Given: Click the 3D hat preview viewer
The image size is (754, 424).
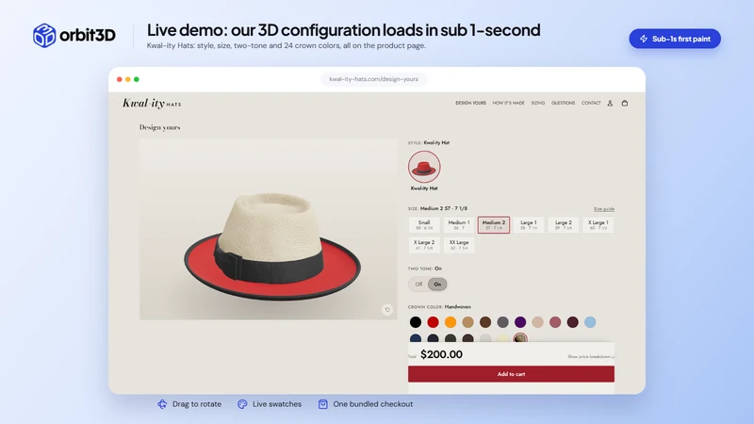Looking at the screenshot, I should (x=269, y=229).
